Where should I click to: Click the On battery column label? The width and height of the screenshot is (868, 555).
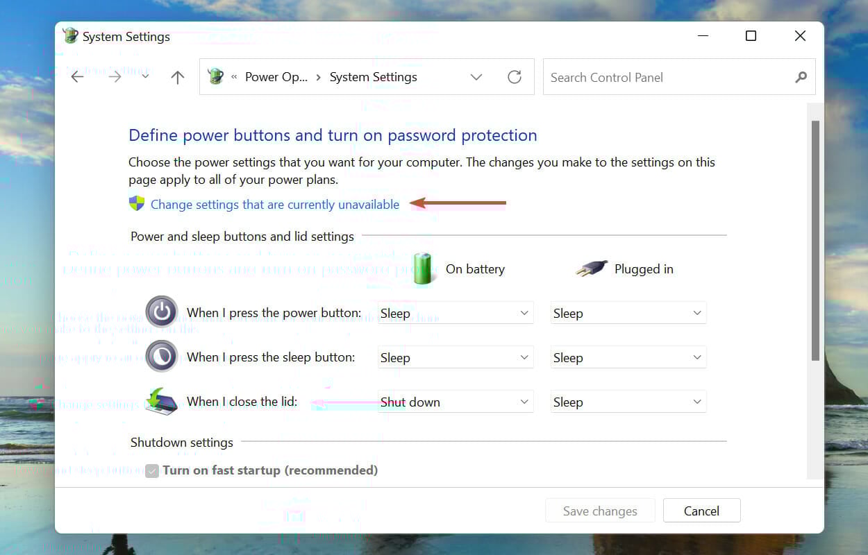click(x=475, y=269)
